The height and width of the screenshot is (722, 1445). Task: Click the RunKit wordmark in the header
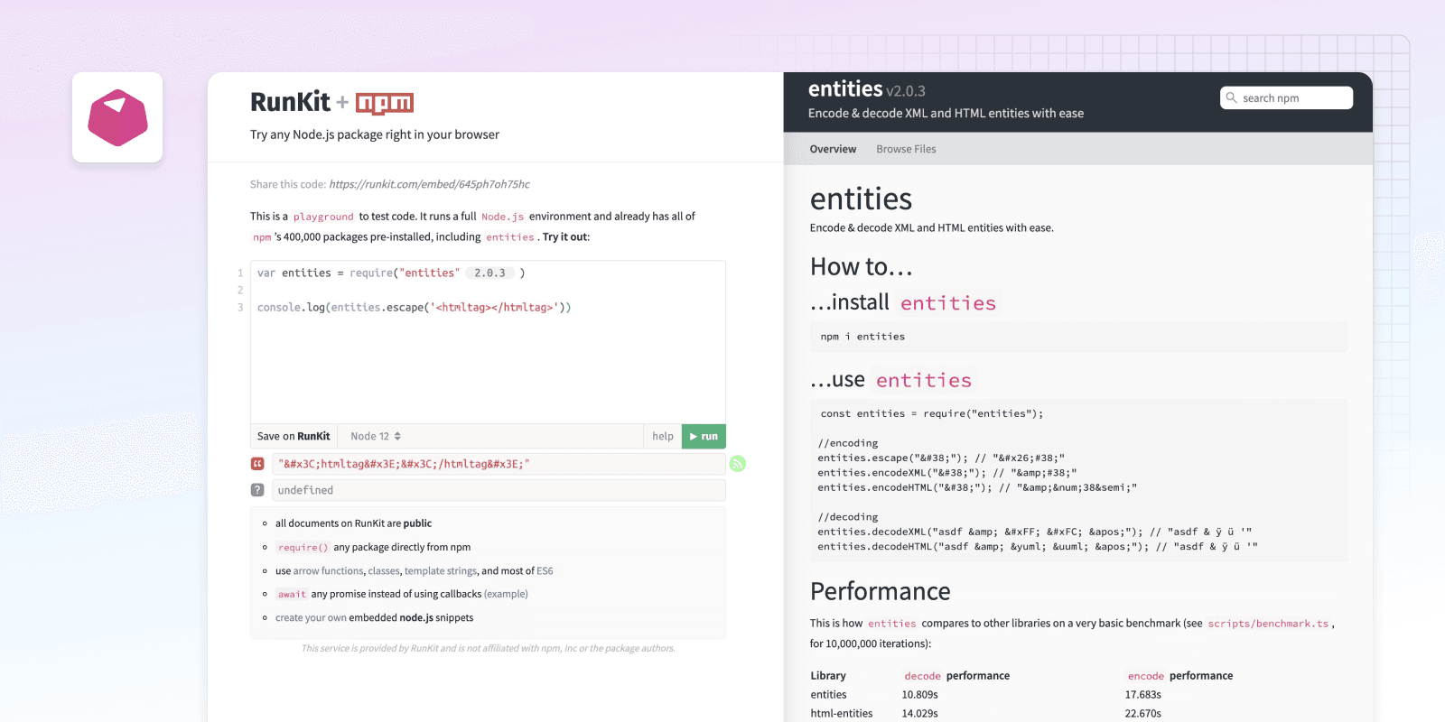[290, 103]
